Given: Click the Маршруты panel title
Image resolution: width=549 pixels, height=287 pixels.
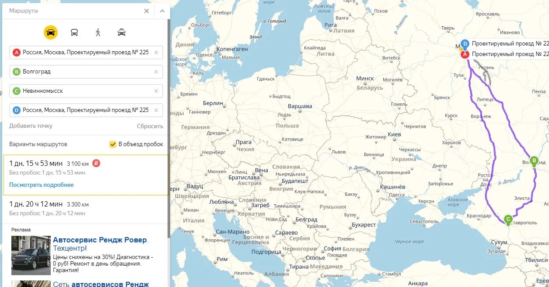Looking at the screenshot, I should pos(24,11).
